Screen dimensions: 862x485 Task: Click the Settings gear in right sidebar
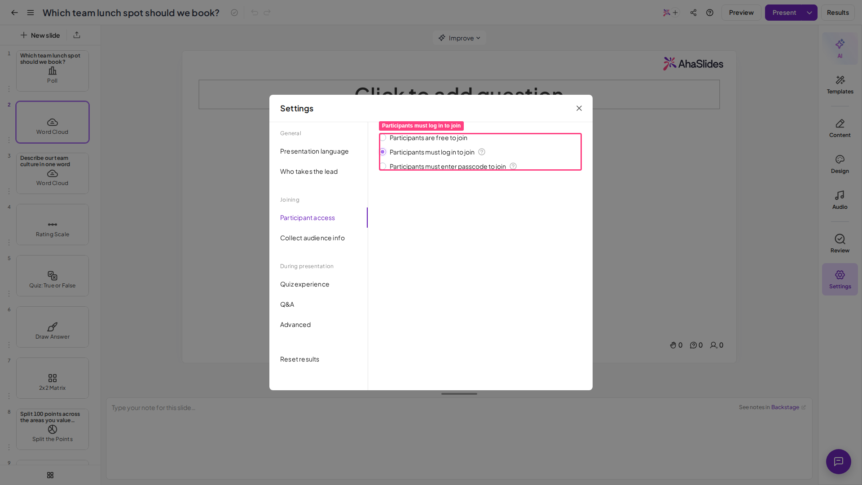(840, 279)
